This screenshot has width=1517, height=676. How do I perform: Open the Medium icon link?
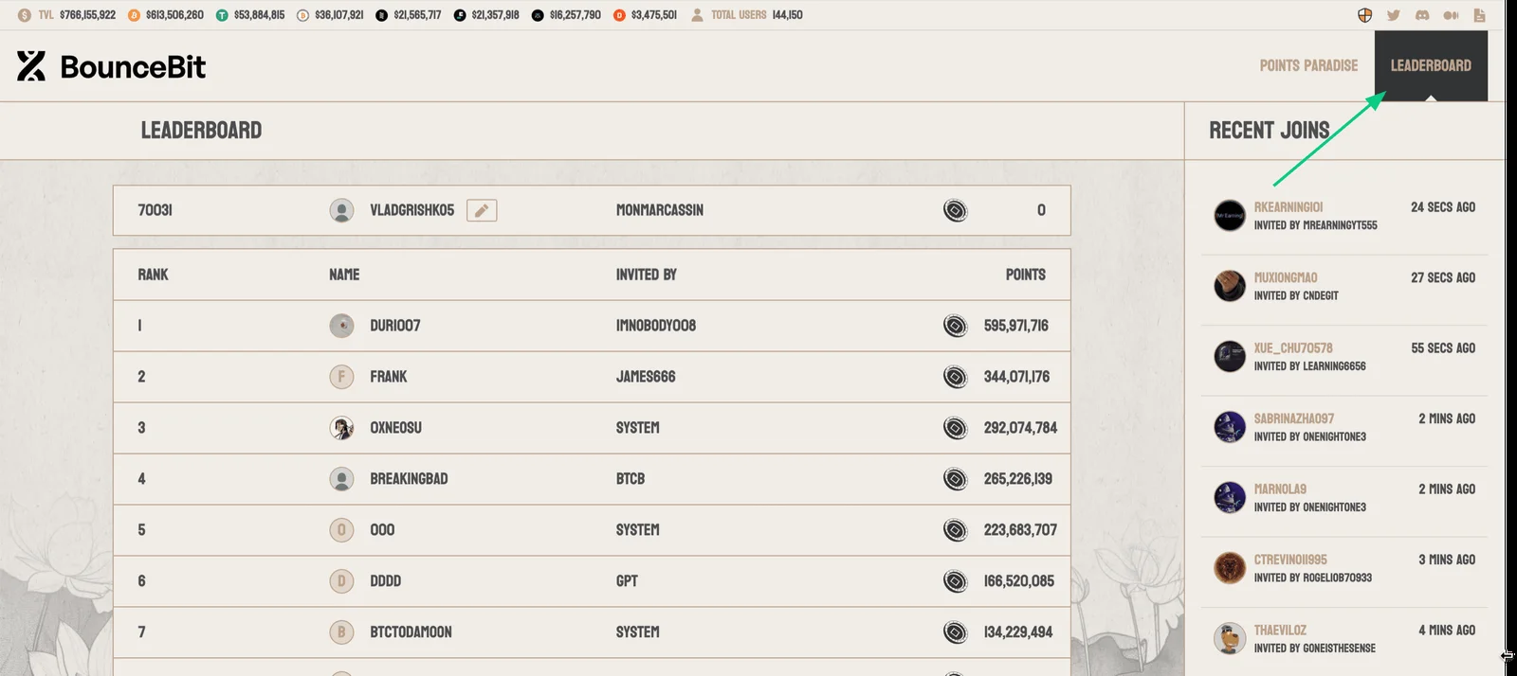[x=1451, y=15]
